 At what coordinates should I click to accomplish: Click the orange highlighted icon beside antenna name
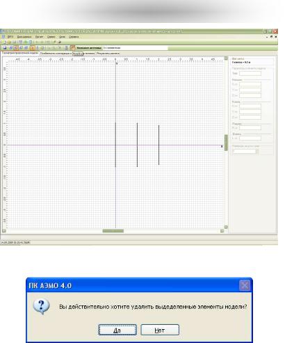[73, 48]
